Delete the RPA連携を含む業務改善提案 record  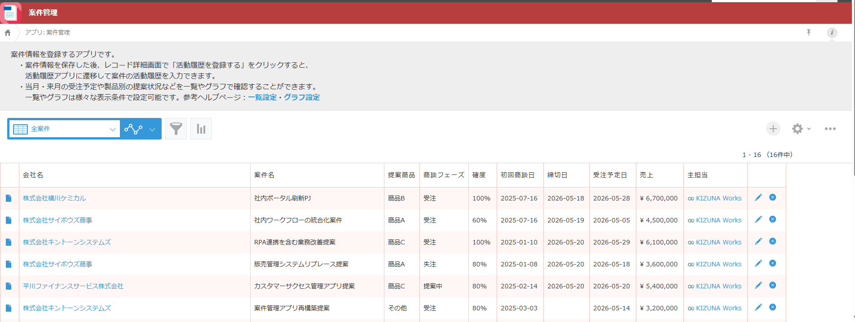click(x=773, y=241)
